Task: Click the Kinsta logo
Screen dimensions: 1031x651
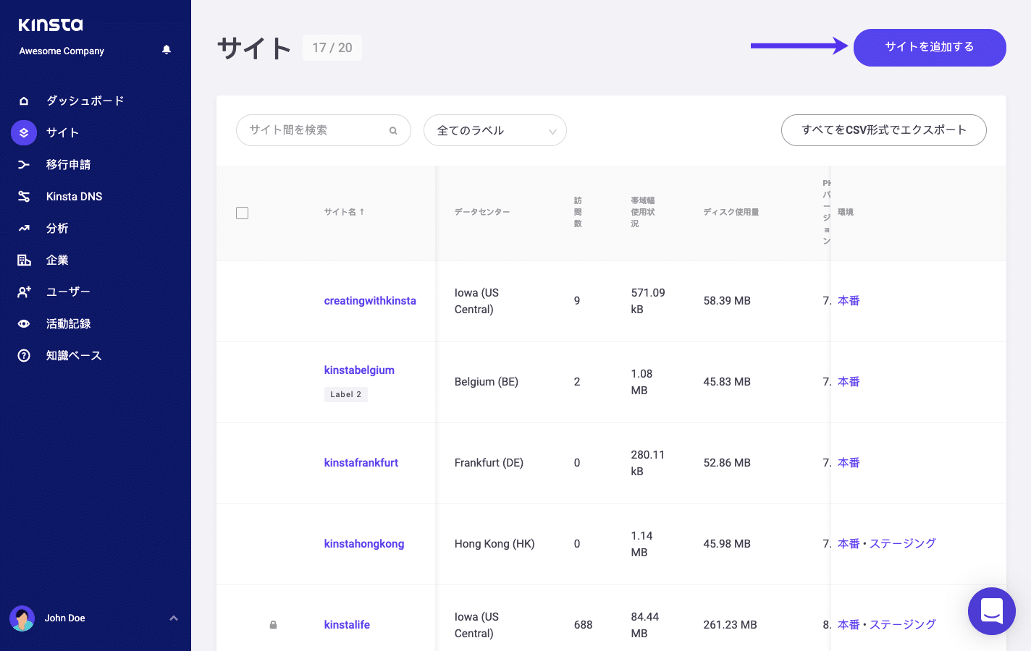Action: click(51, 25)
